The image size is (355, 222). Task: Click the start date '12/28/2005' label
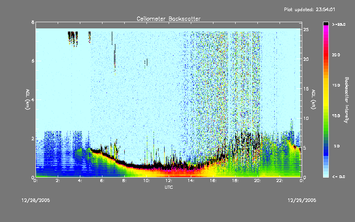point(36,200)
